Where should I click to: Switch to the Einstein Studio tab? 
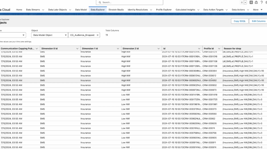coord(116,10)
